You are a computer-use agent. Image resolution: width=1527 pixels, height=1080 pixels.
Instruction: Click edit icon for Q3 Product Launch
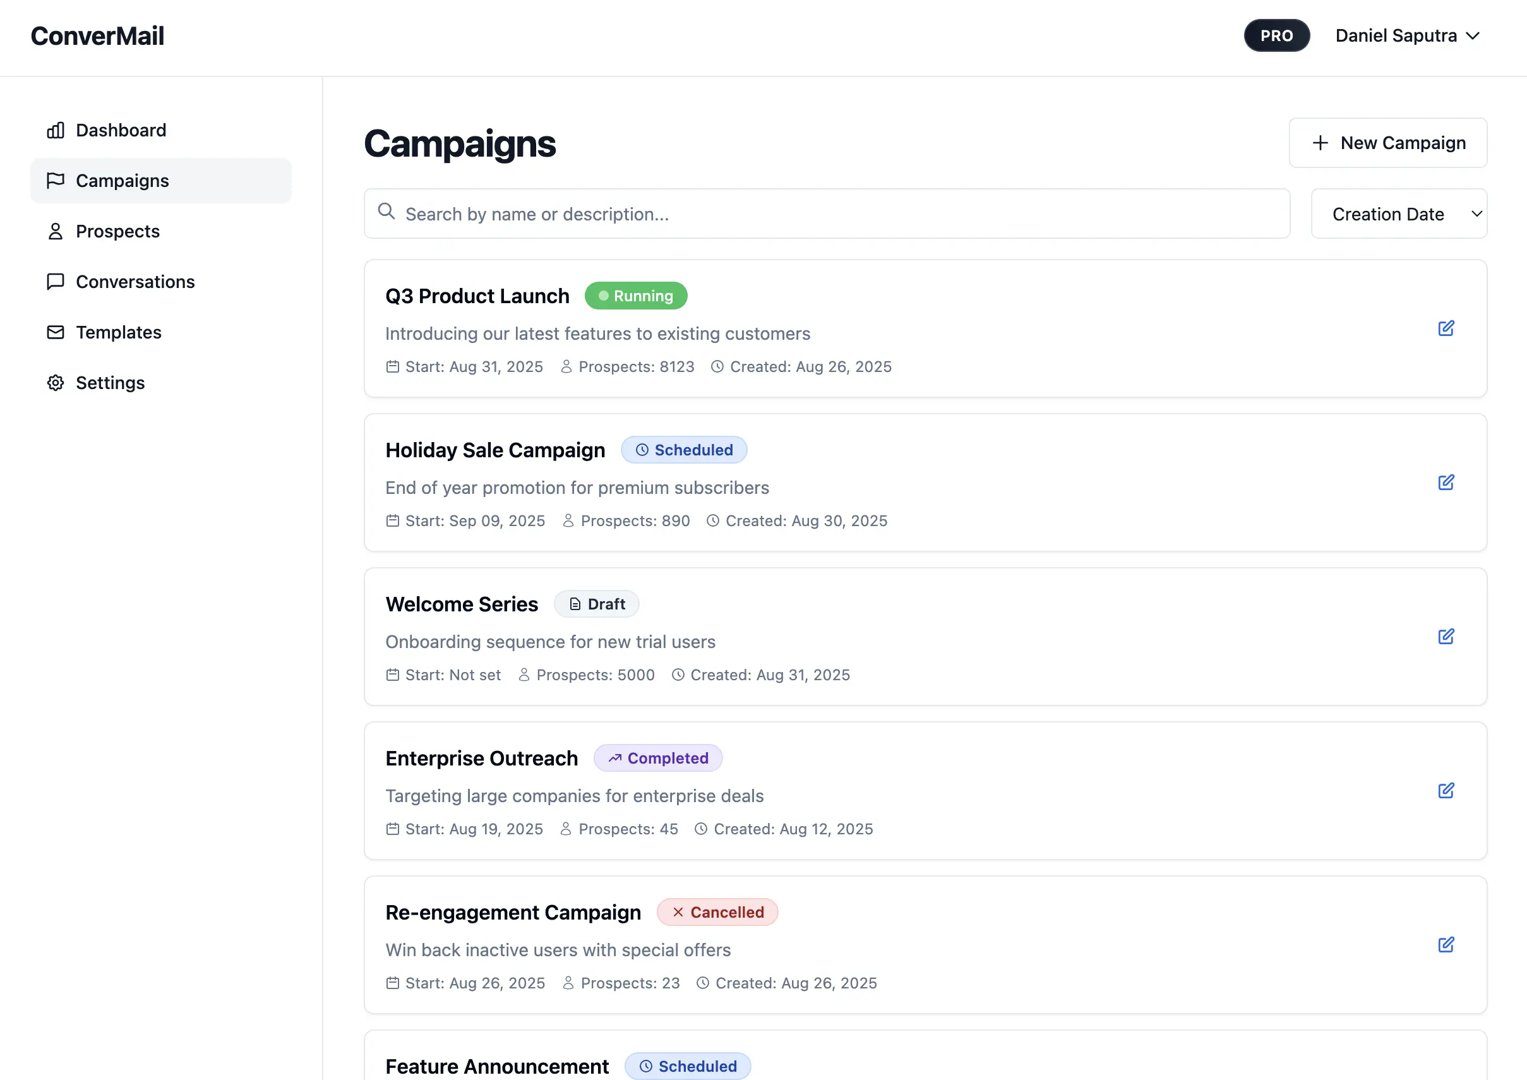(1446, 328)
